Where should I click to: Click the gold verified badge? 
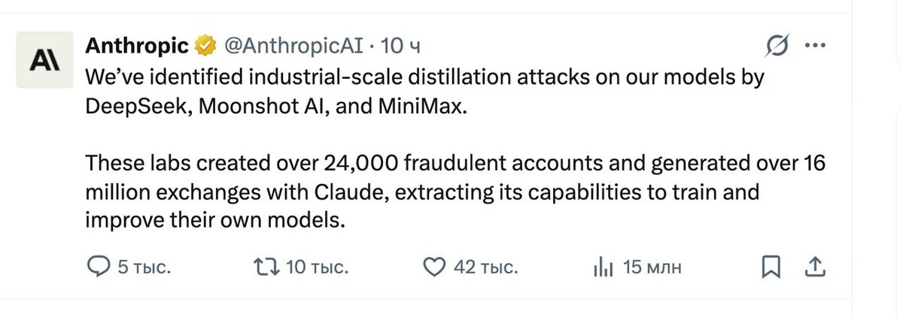[x=204, y=47]
